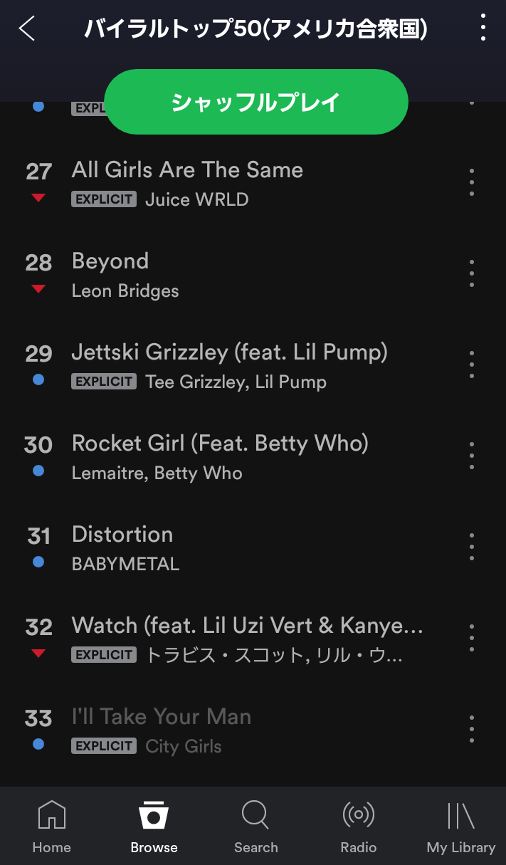Show options menu for Jettski Grizzley
Viewport: 506px width, 865px height.
471,365
